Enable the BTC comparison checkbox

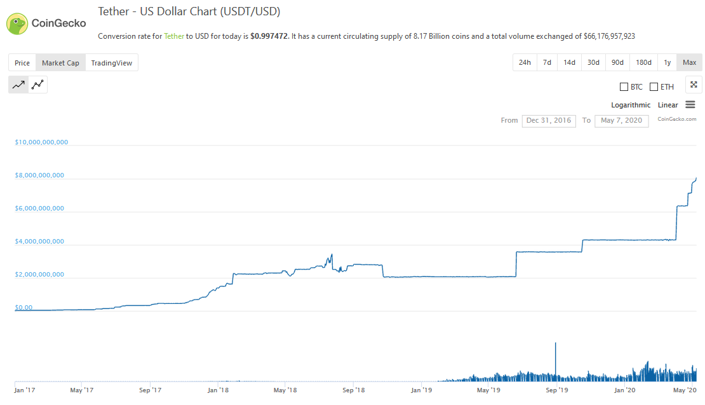pyautogui.click(x=624, y=87)
